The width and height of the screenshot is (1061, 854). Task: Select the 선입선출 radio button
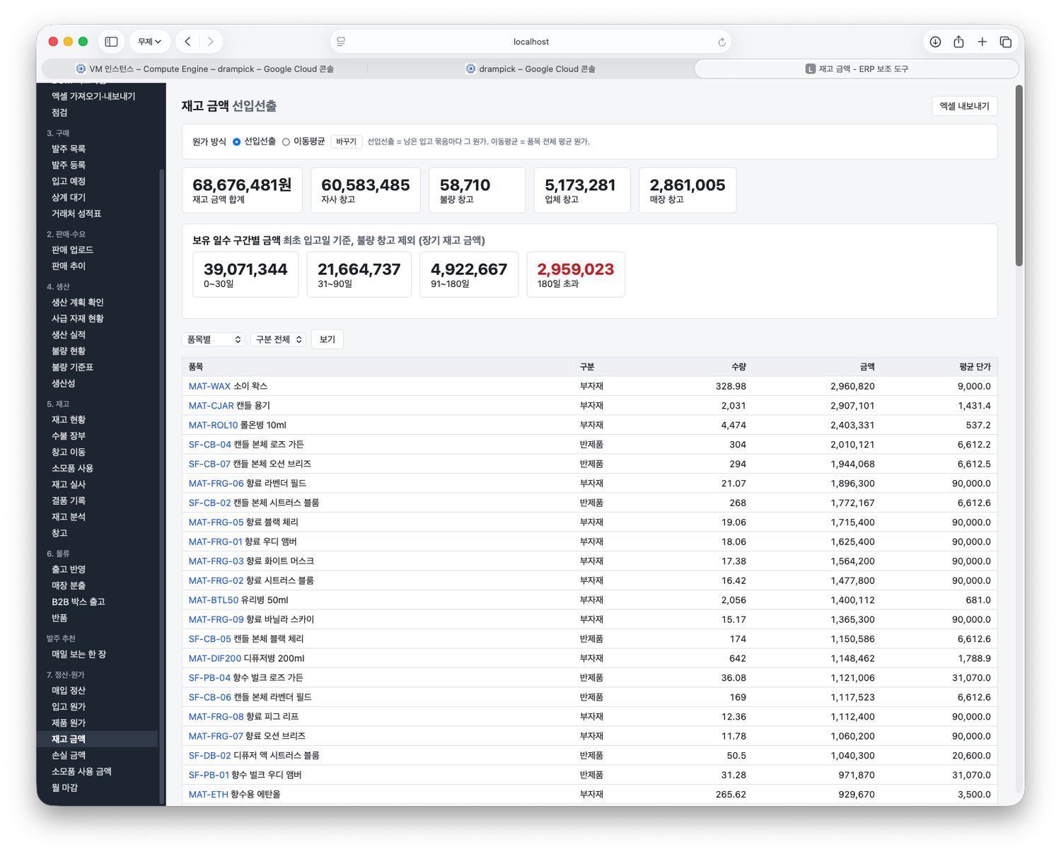coord(236,142)
